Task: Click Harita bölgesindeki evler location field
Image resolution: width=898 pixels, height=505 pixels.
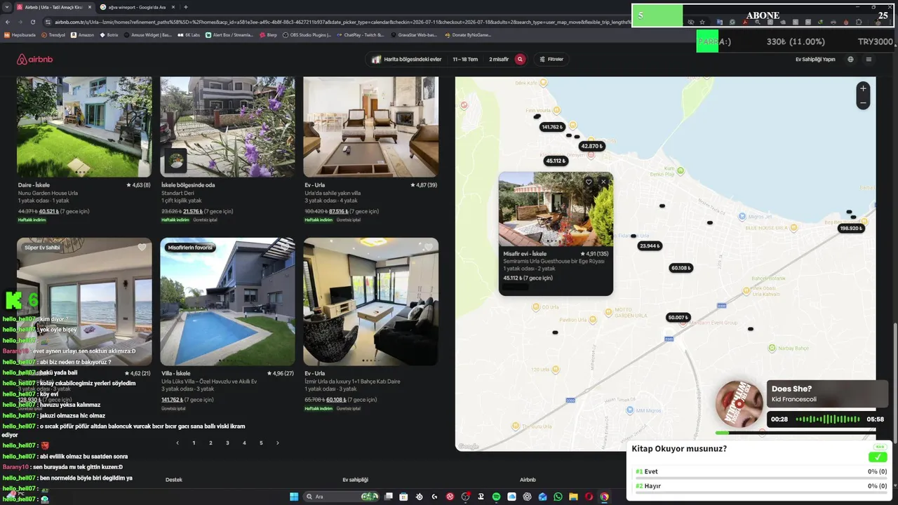Action: pos(407,60)
